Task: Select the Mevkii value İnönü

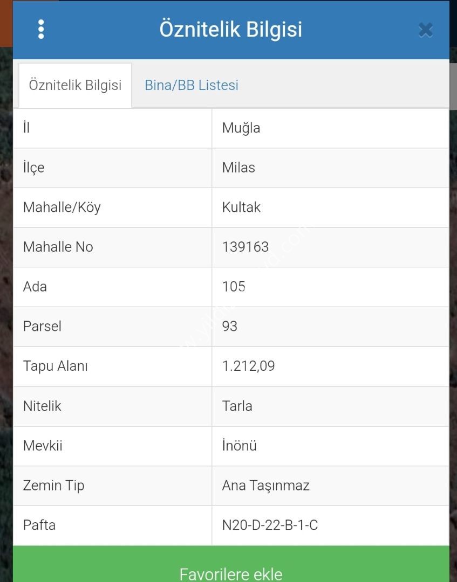Action: 239,446
